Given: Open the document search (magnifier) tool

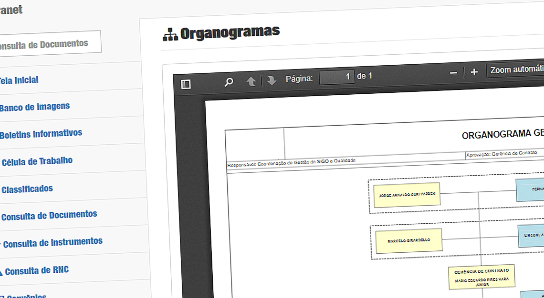Looking at the screenshot, I should click(228, 81).
